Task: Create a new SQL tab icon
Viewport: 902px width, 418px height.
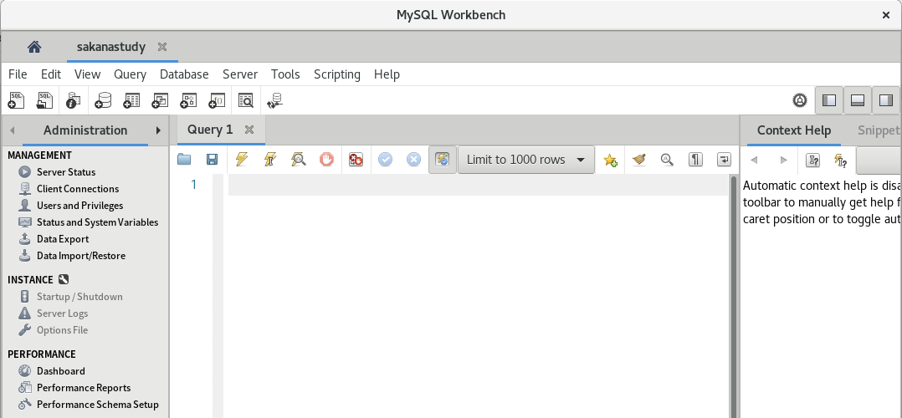Action: (16, 100)
